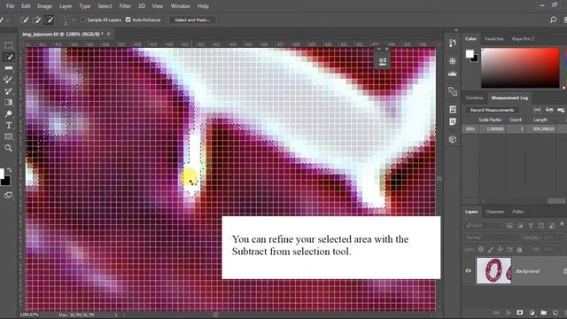The height and width of the screenshot is (319, 567).
Task: Click foreground color swatch in Color panel
Action: click(470, 54)
